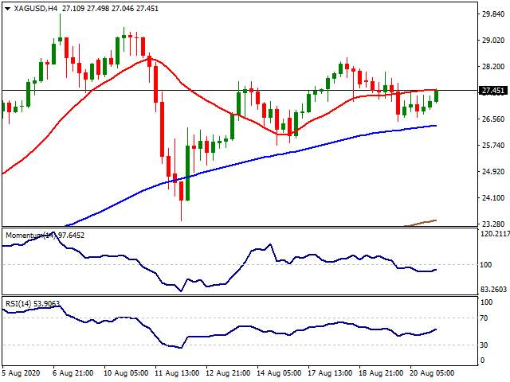Click the latest green candle at 27.451
This screenshot has width=510, height=382.
pyautogui.click(x=436, y=95)
